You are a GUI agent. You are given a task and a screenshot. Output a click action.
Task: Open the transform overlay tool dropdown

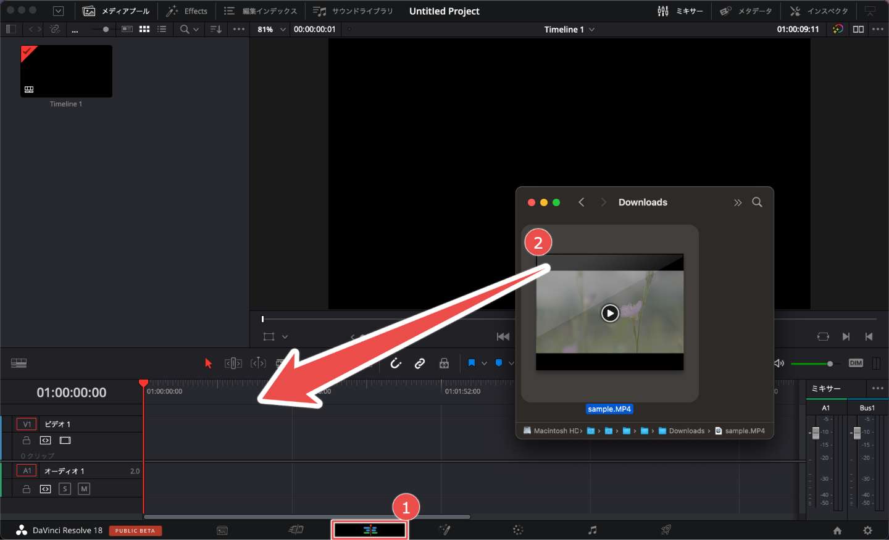point(285,337)
